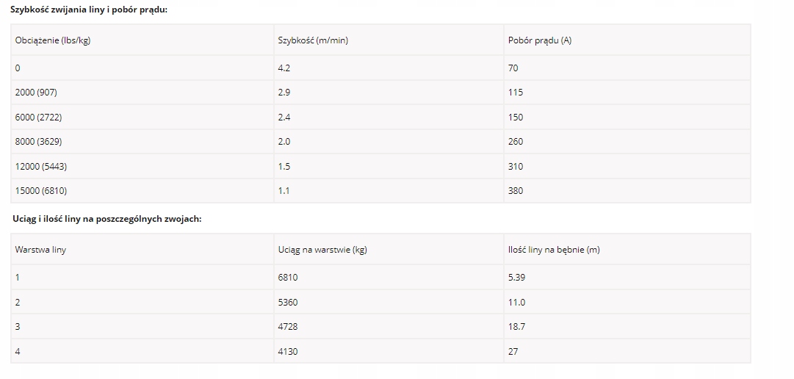
Task: Click the 115 A current draw value
Action: tap(516, 93)
